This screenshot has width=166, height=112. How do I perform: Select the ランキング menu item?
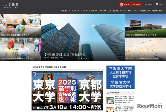75,11
